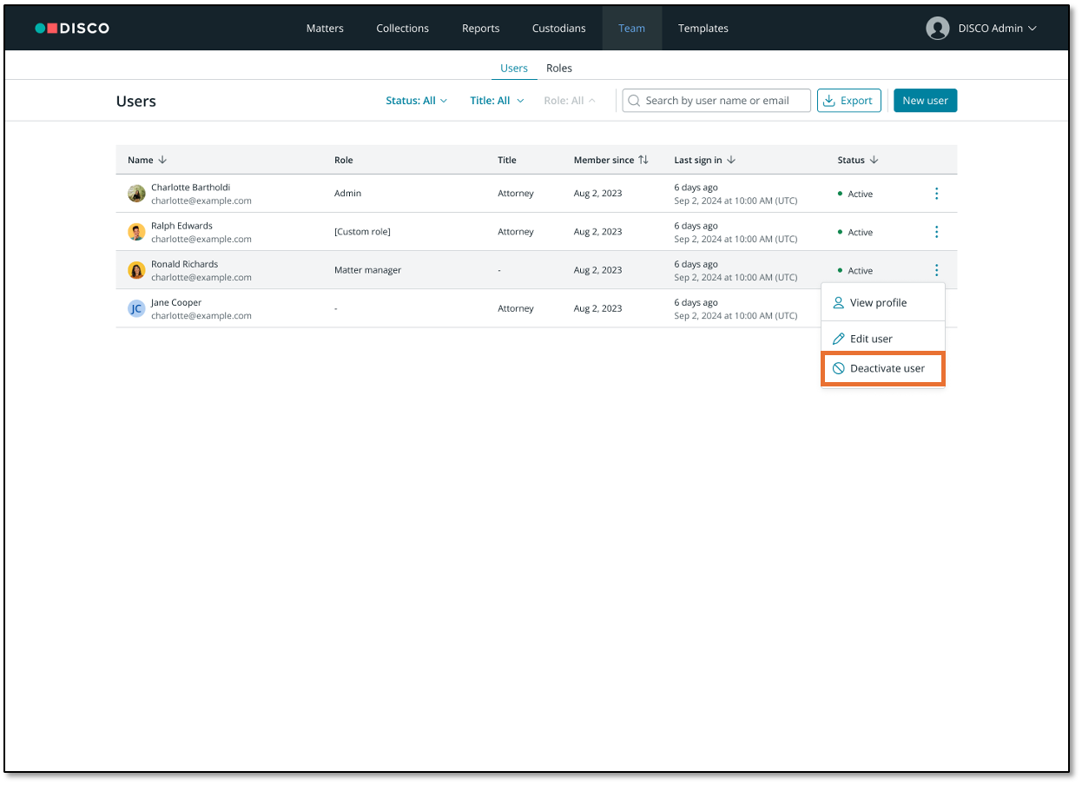
Task: Click the DISCO logo
Action: click(x=72, y=28)
